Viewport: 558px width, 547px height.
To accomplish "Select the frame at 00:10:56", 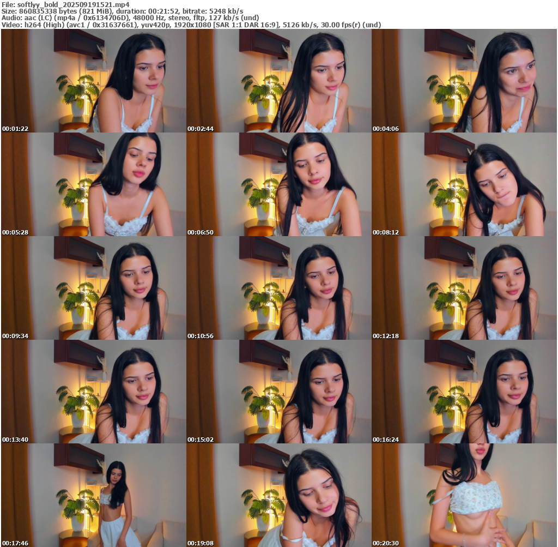I will click(x=278, y=288).
